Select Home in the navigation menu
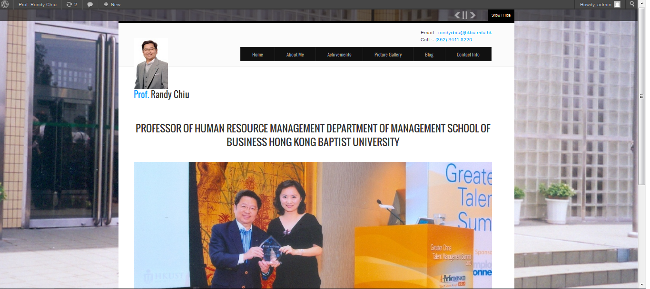The width and height of the screenshot is (650, 289). tap(257, 55)
